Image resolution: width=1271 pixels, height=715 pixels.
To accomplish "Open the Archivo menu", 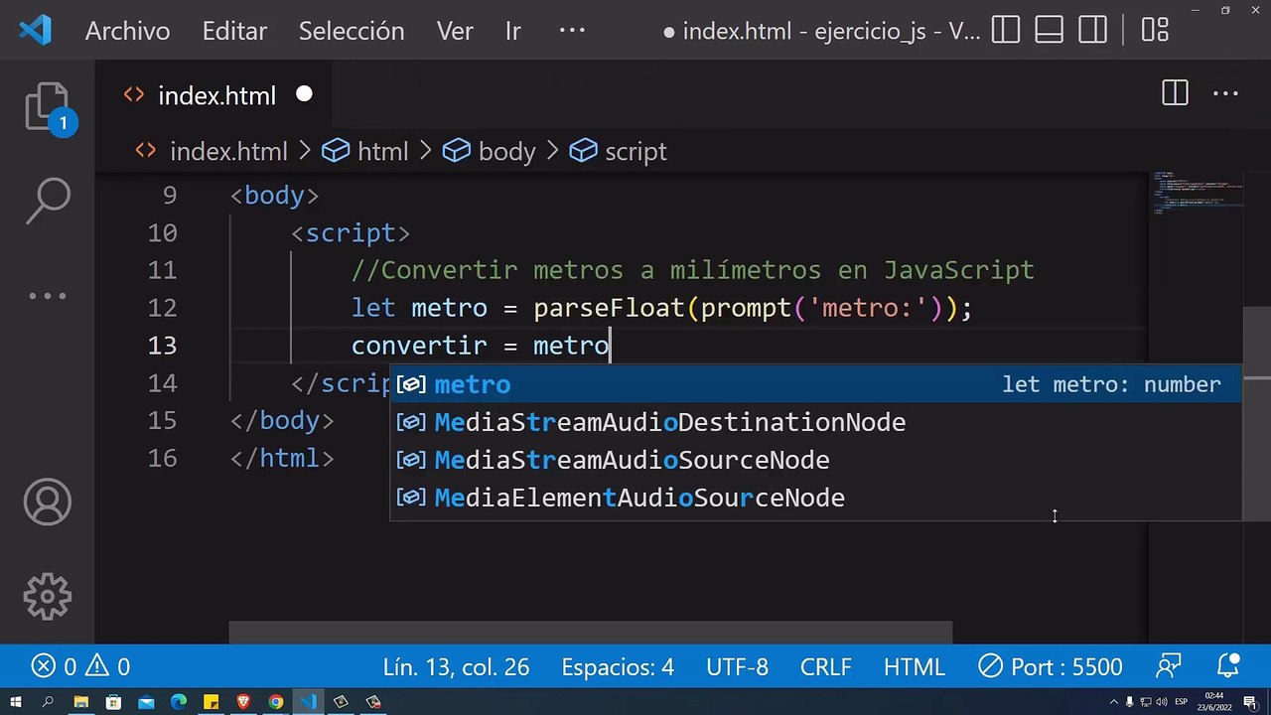I will 127,31.
